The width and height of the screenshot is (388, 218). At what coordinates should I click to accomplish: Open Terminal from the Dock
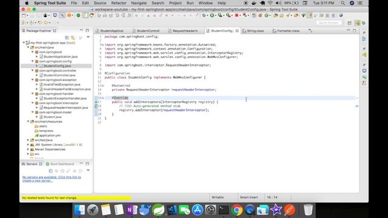(x=224, y=210)
